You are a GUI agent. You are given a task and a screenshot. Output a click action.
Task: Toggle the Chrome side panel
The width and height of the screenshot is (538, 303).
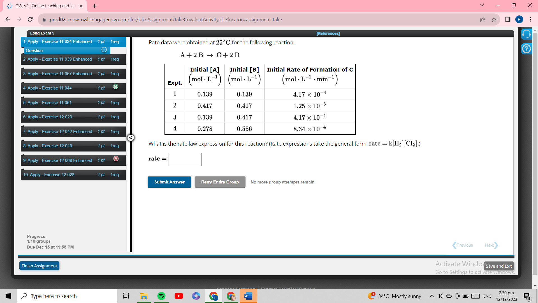[507, 19]
